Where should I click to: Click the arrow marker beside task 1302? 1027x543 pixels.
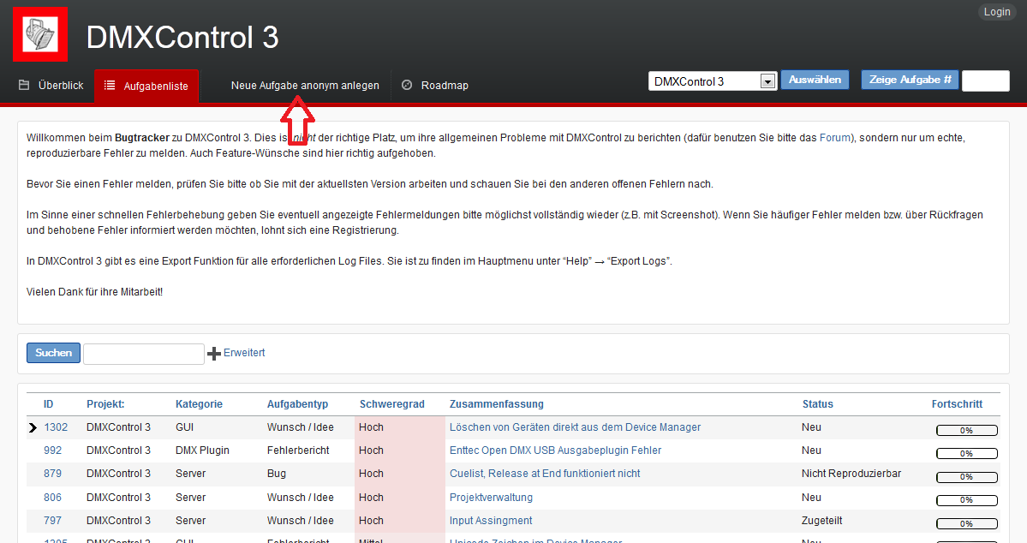[33, 427]
